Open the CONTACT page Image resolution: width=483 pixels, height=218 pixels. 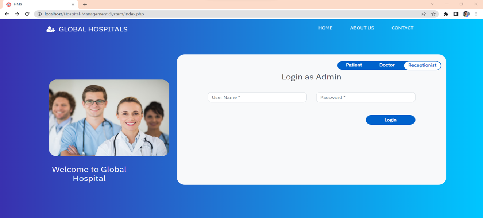point(402,28)
